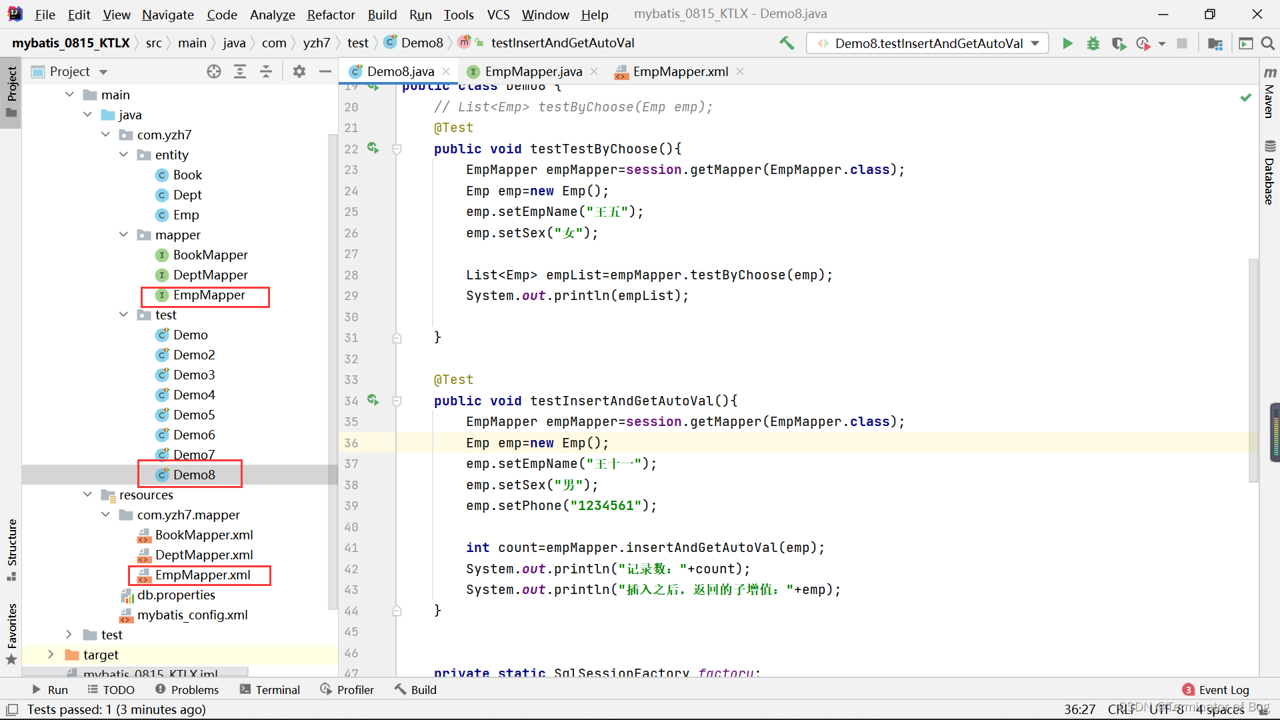Collapse the resources folder node

pos(87,495)
